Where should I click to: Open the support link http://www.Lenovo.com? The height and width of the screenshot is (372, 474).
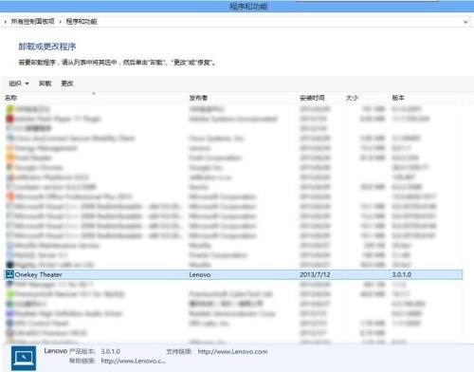click(232, 351)
